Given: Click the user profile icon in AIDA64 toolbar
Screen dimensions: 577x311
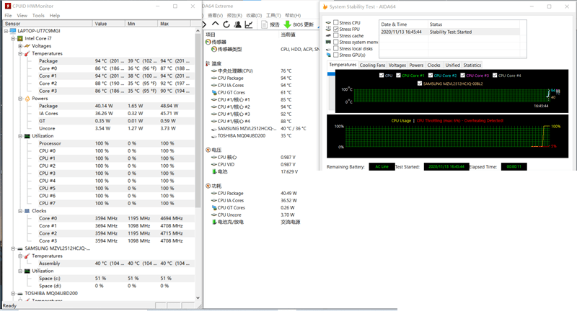Looking at the screenshot, I should click(x=238, y=24).
